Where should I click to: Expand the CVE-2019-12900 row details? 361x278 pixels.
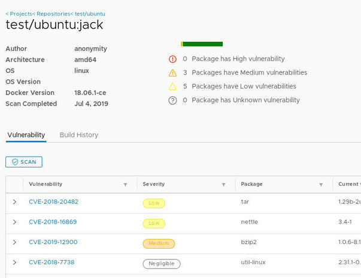coord(14,243)
